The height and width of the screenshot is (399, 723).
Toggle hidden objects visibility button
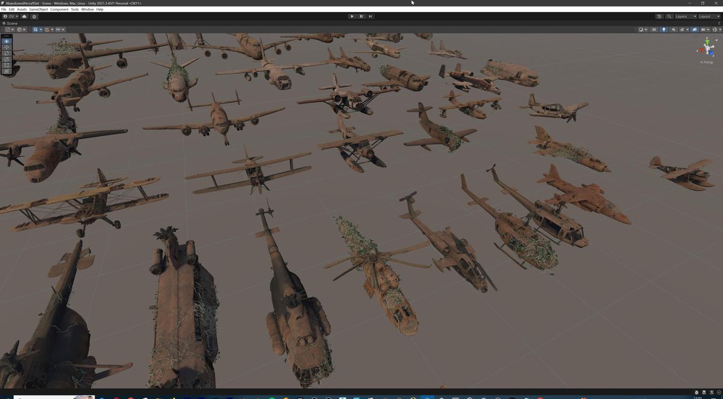695,29
